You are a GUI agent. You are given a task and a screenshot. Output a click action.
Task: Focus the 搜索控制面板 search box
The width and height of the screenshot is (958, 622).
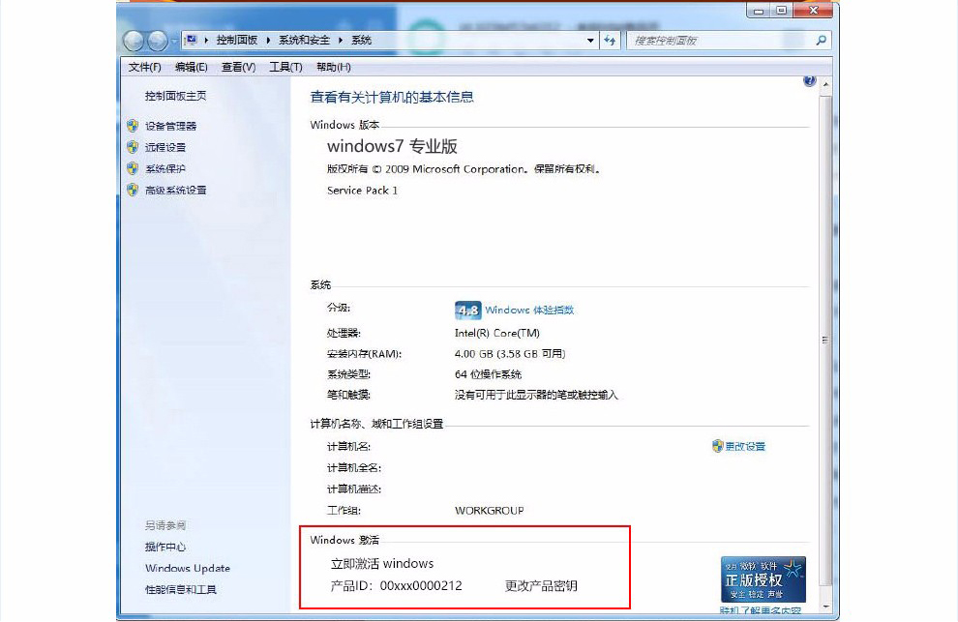(721, 41)
